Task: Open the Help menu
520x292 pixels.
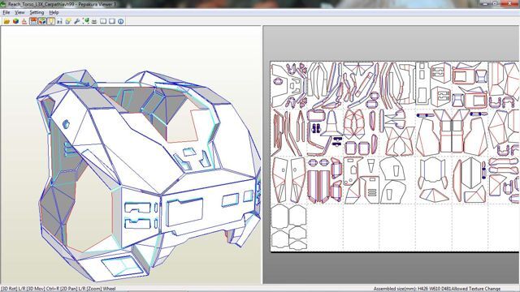Action: 54,13
